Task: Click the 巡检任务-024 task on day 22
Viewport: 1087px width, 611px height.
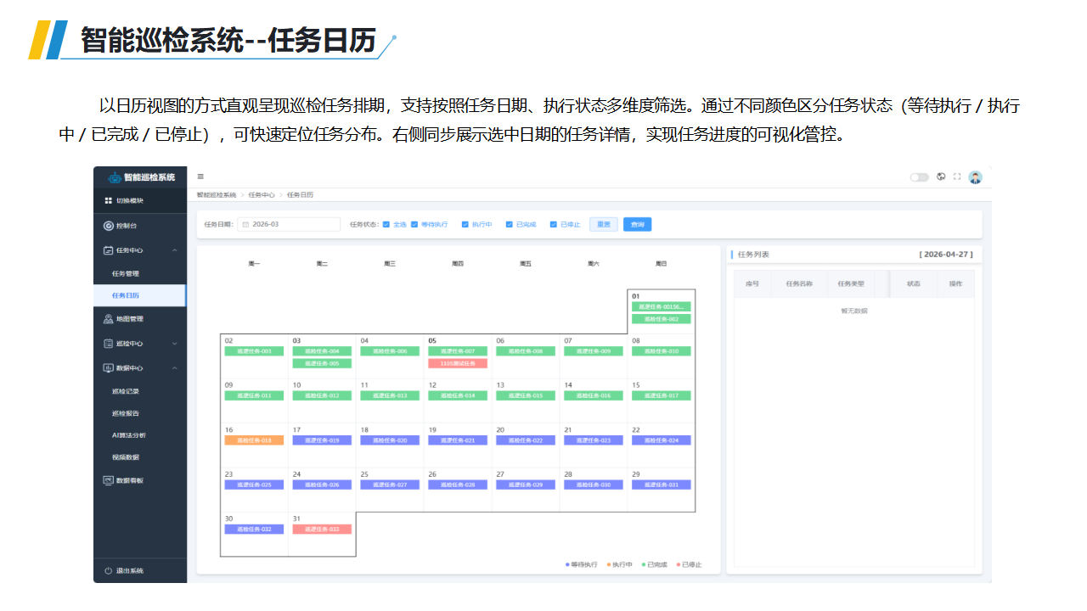Action: click(x=662, y=440)
